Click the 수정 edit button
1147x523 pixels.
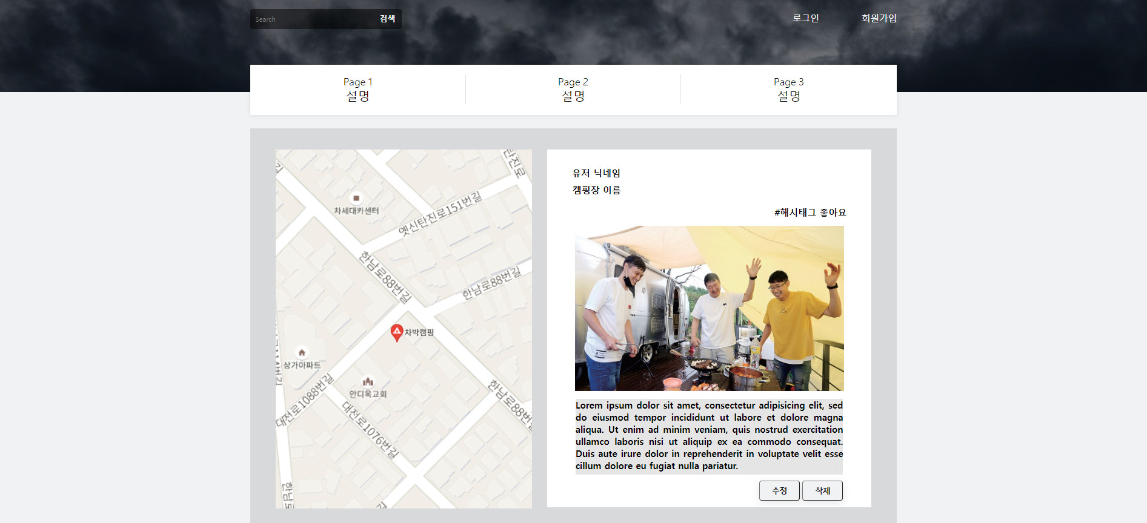coord(779,491)
